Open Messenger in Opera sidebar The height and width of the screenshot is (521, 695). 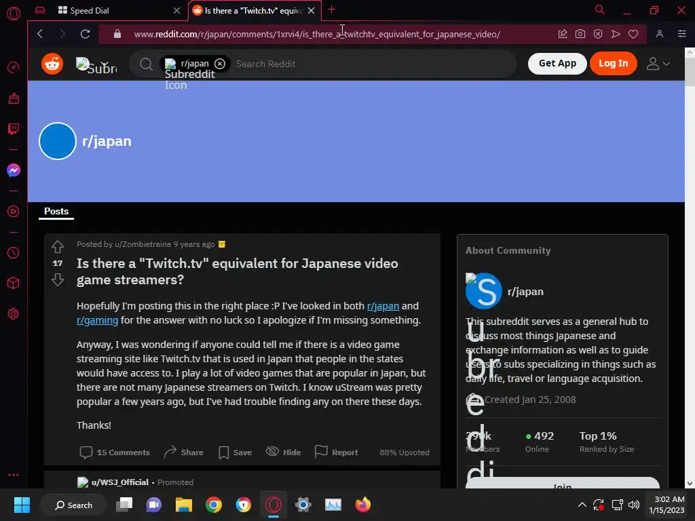click(14, 170)
